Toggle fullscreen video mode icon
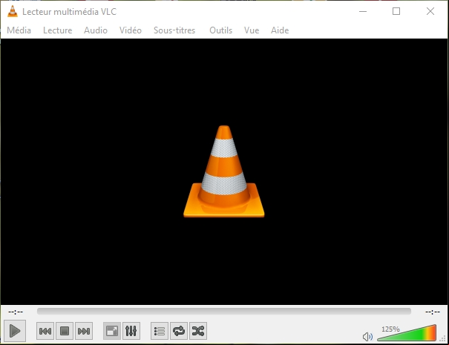The width and height of the screenshot is (449, 345). (x=112, y=331)
